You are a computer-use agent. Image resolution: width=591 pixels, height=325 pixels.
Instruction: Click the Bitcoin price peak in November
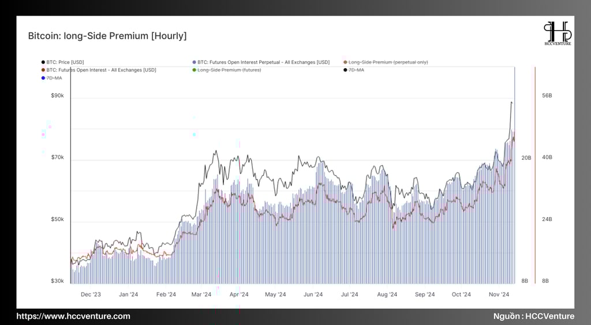511,102
